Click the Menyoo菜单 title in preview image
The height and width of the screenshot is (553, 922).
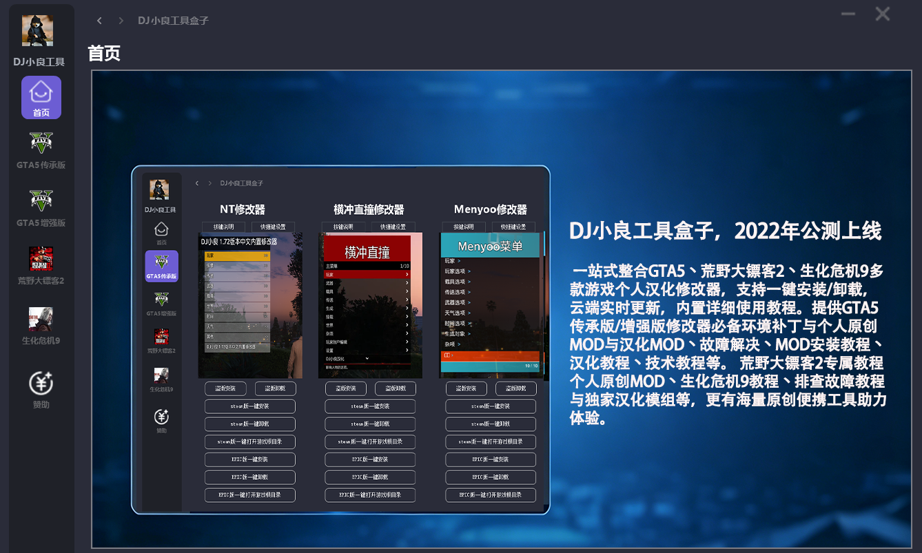pyautogui.click(x=490, y=246)
